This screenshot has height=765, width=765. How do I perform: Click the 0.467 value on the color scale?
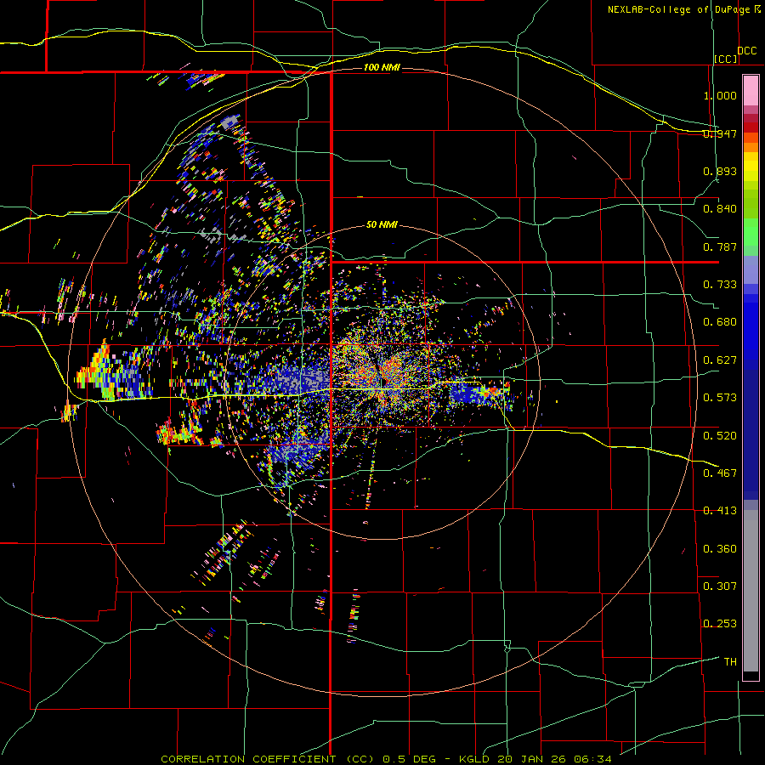pos(720,473)
